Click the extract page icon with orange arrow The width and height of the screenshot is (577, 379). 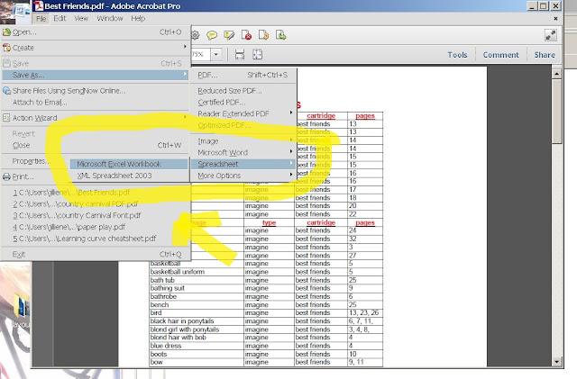tap(263, 35)
